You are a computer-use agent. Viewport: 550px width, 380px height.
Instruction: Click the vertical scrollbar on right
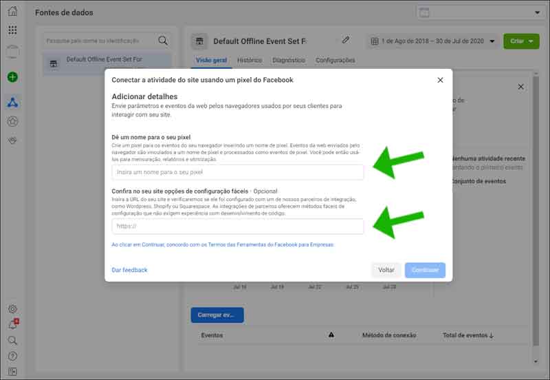point(536,211)
